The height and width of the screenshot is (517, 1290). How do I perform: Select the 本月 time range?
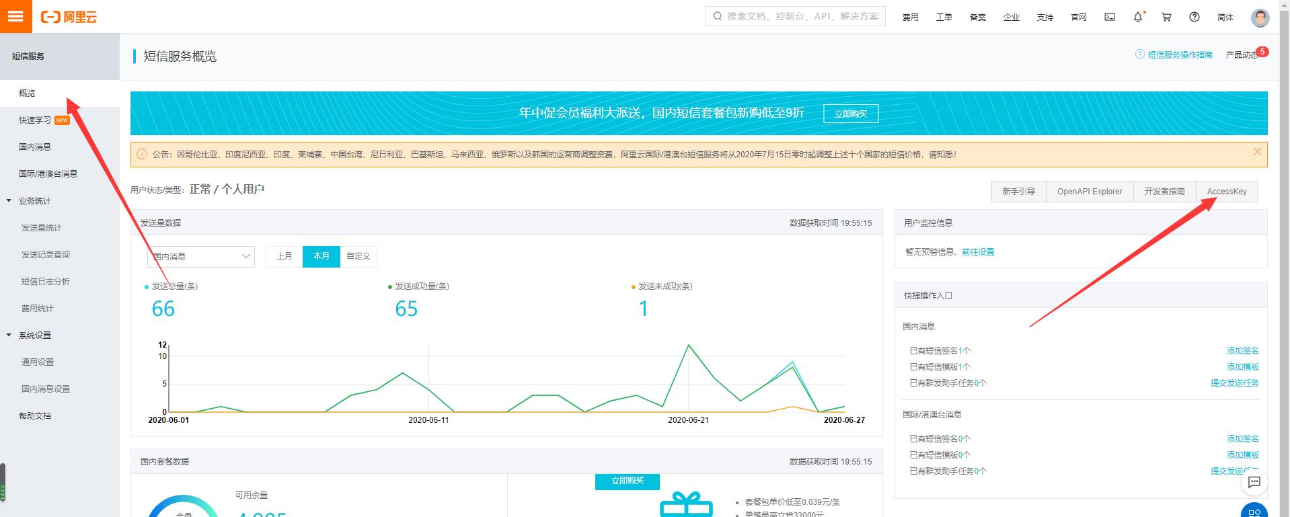321,256
